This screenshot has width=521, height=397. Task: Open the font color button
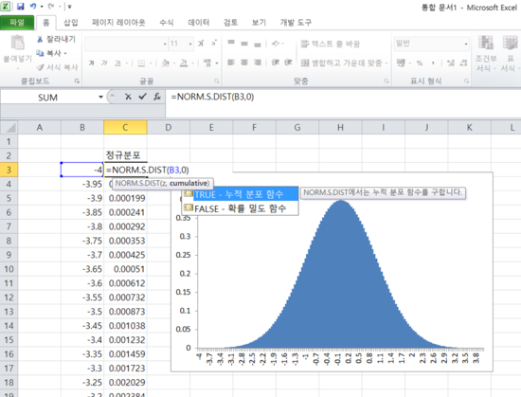[x=184, y=63]
